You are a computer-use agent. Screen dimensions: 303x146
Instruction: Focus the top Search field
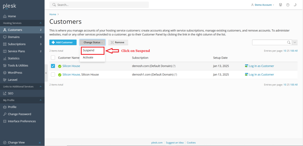click(99, 5)
